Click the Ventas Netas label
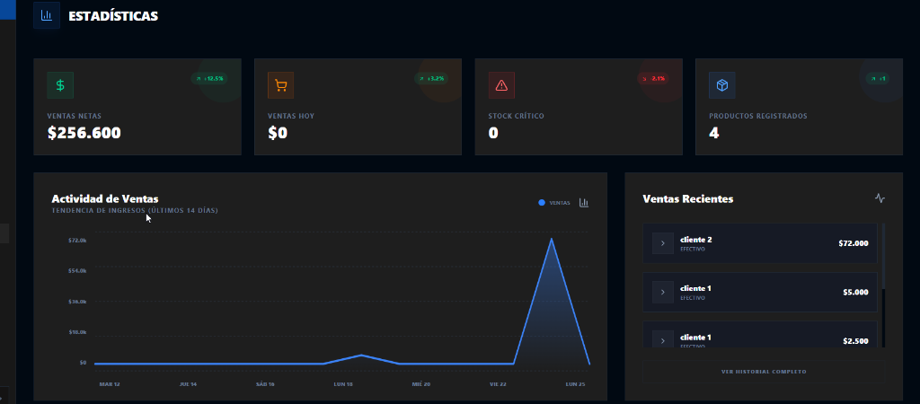920x404 pixels. tap(74, 116)
